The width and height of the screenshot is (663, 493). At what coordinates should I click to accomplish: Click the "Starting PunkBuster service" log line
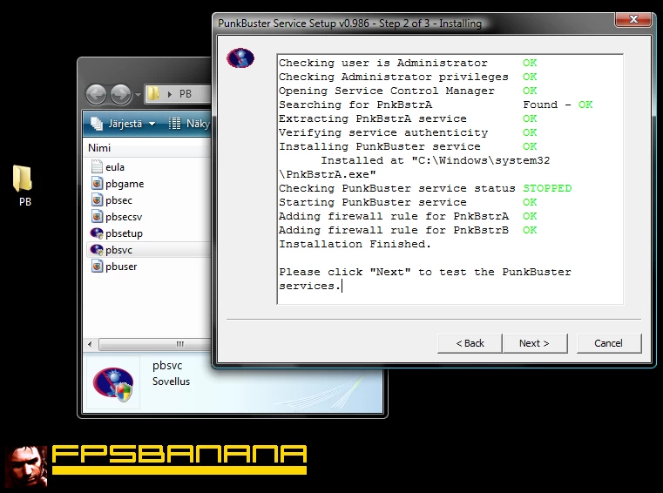(x=373, y=202)
